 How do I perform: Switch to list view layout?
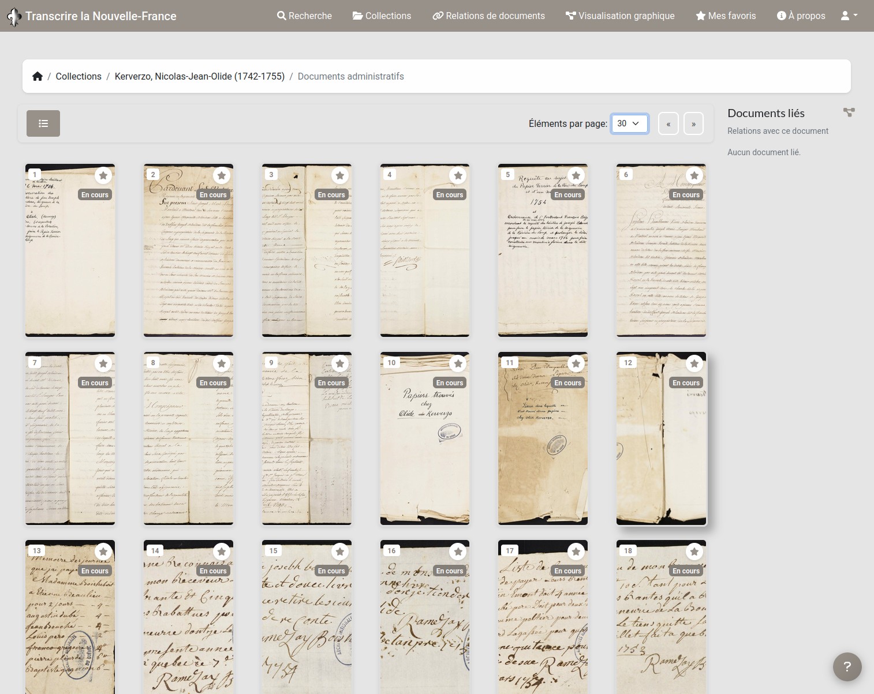[x=43, y=123]
